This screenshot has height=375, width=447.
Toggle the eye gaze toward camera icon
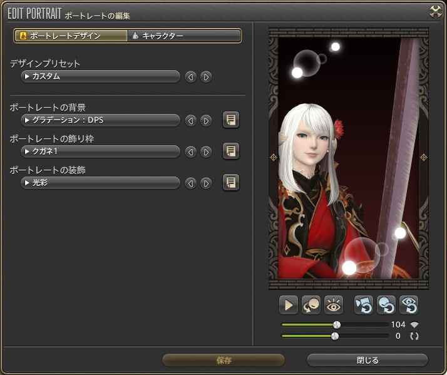[x=334, y=305]
